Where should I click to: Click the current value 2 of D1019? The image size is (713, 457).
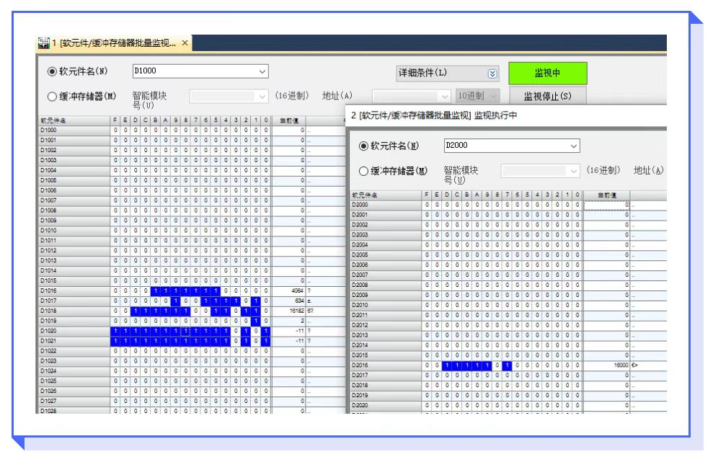(288, 321)
